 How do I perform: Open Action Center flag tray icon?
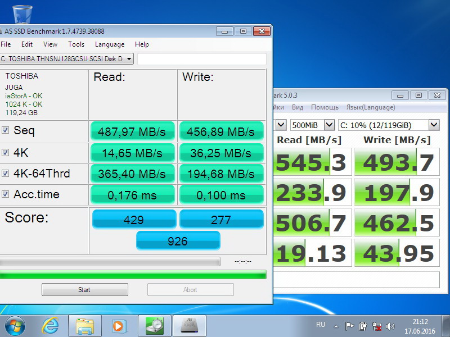click(349, 326)
